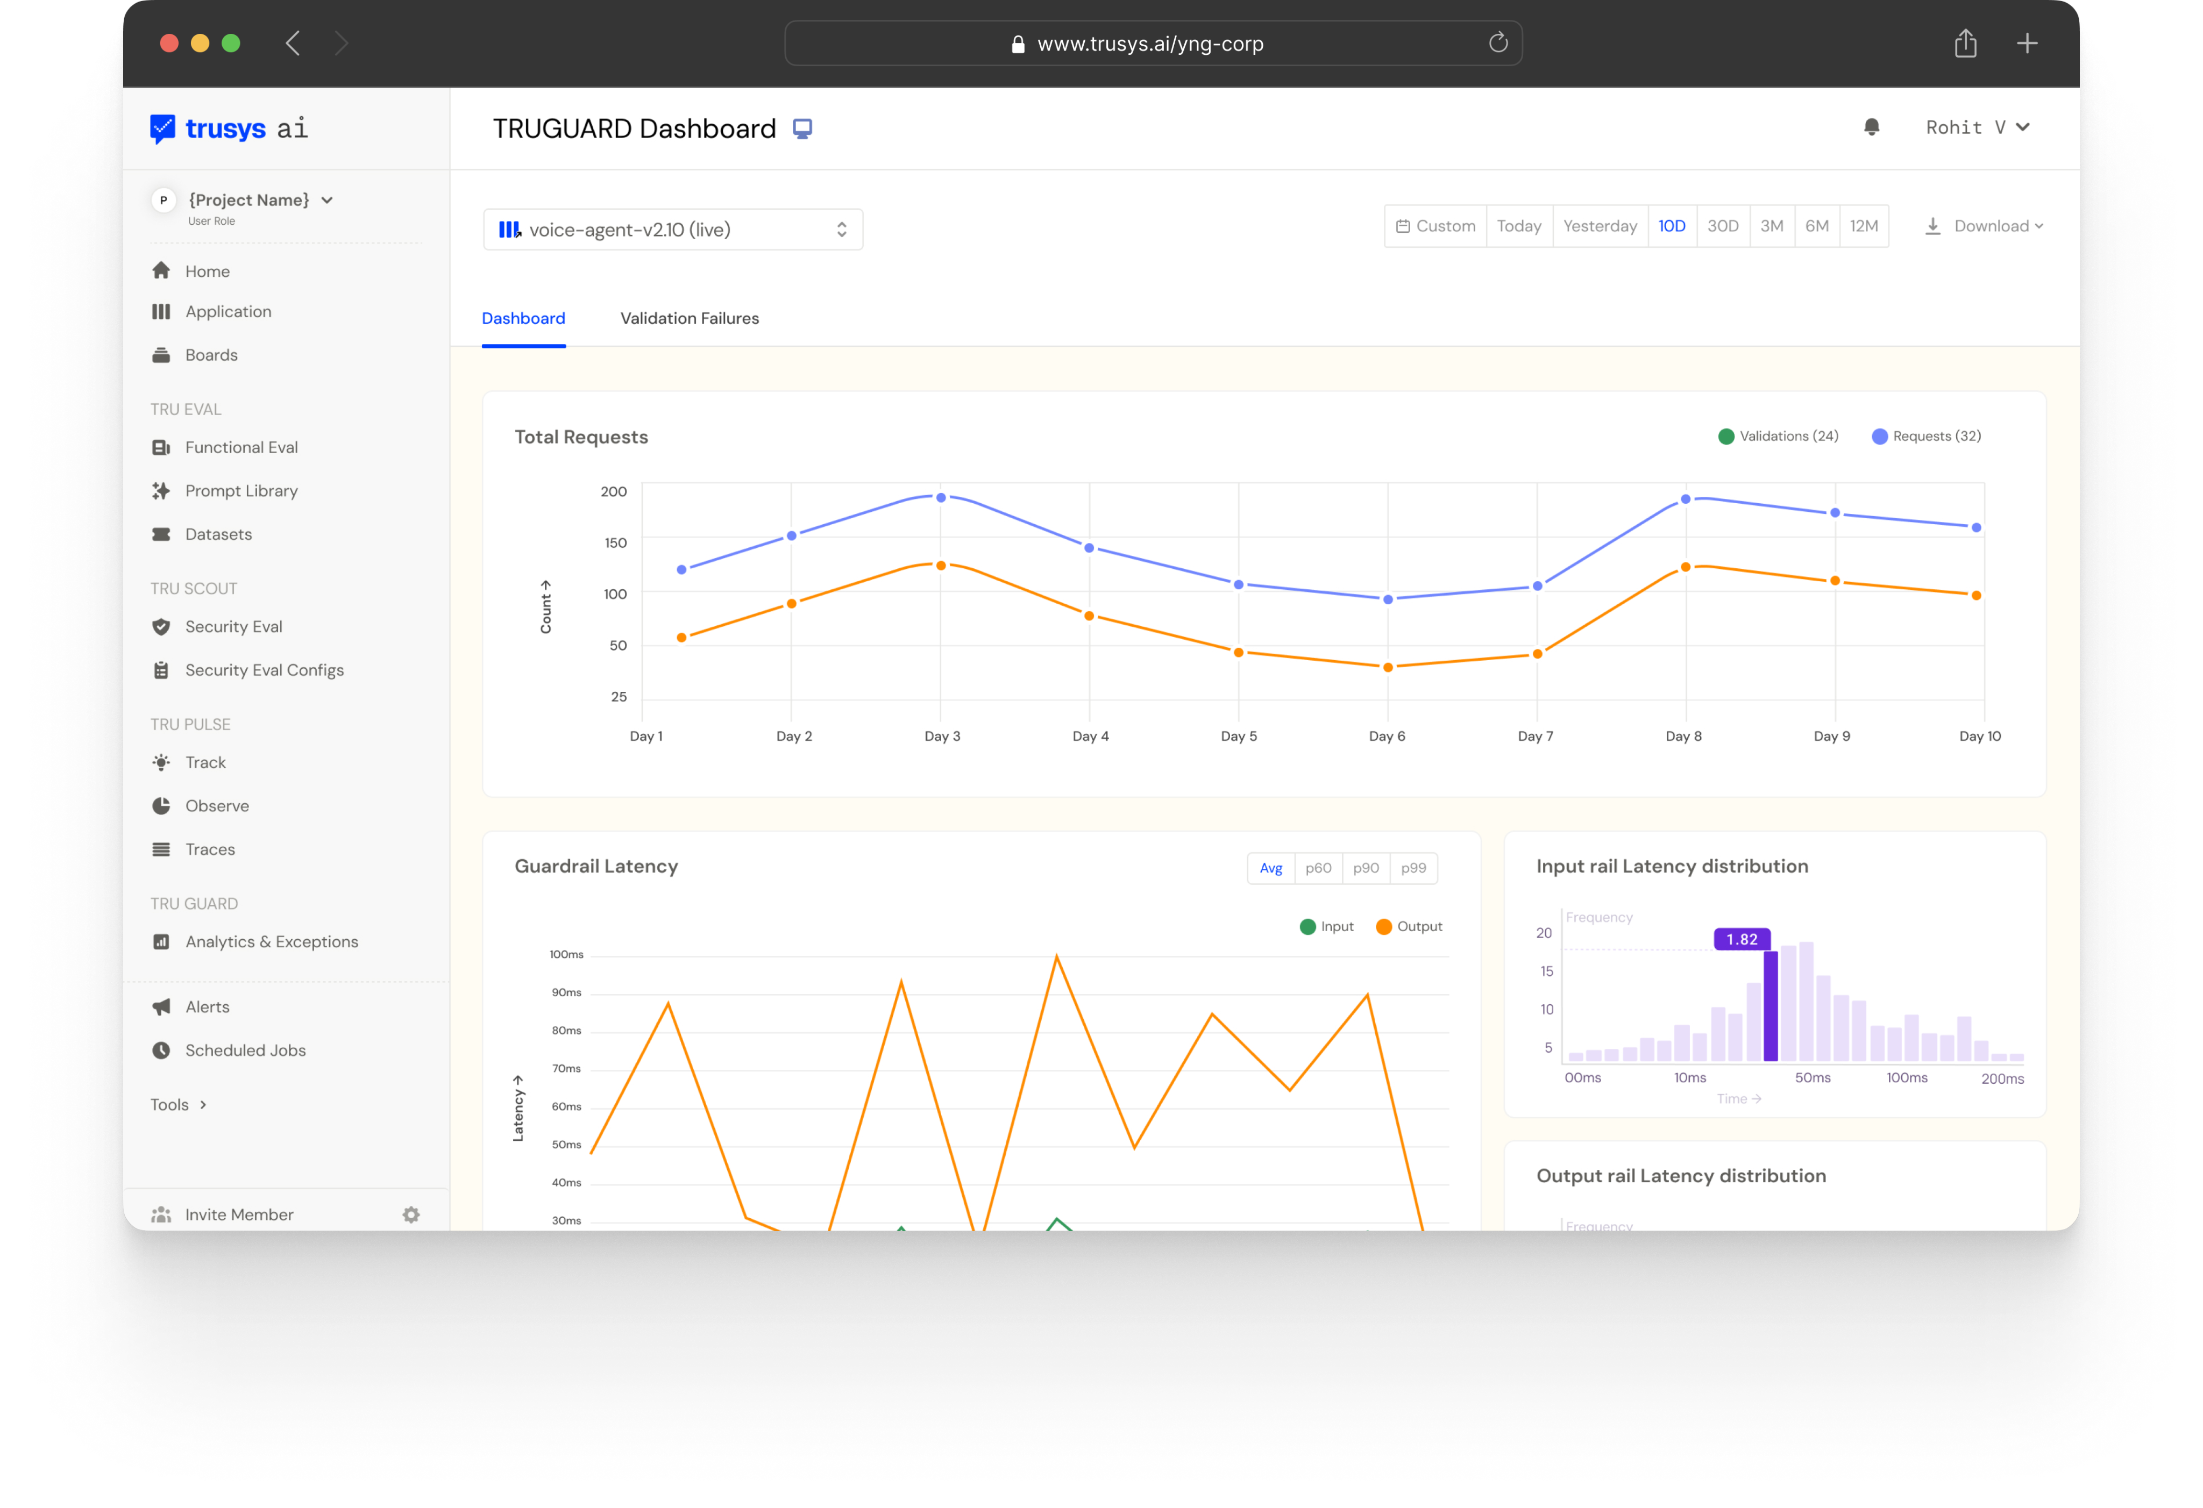The width and height of the screenshot is (2203, 1508).
Task: Click the notification bell icon
Action: (1871, 127)
